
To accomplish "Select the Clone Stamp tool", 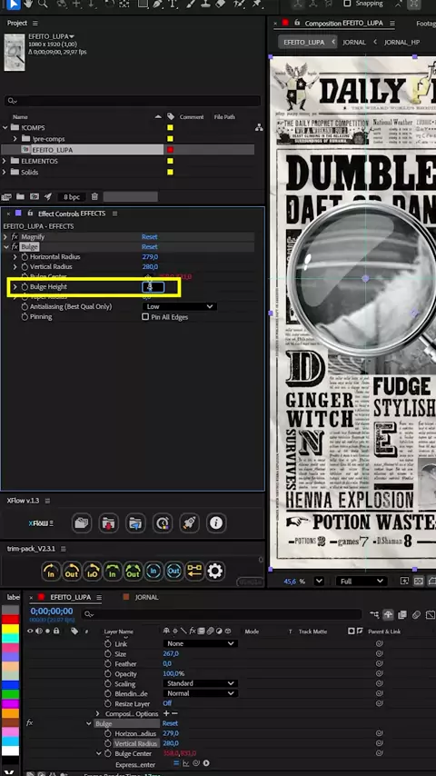I will click(206, 4).
